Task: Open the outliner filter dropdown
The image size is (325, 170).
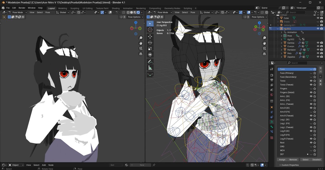Action: pyautogui.click(x=316, y=12)
